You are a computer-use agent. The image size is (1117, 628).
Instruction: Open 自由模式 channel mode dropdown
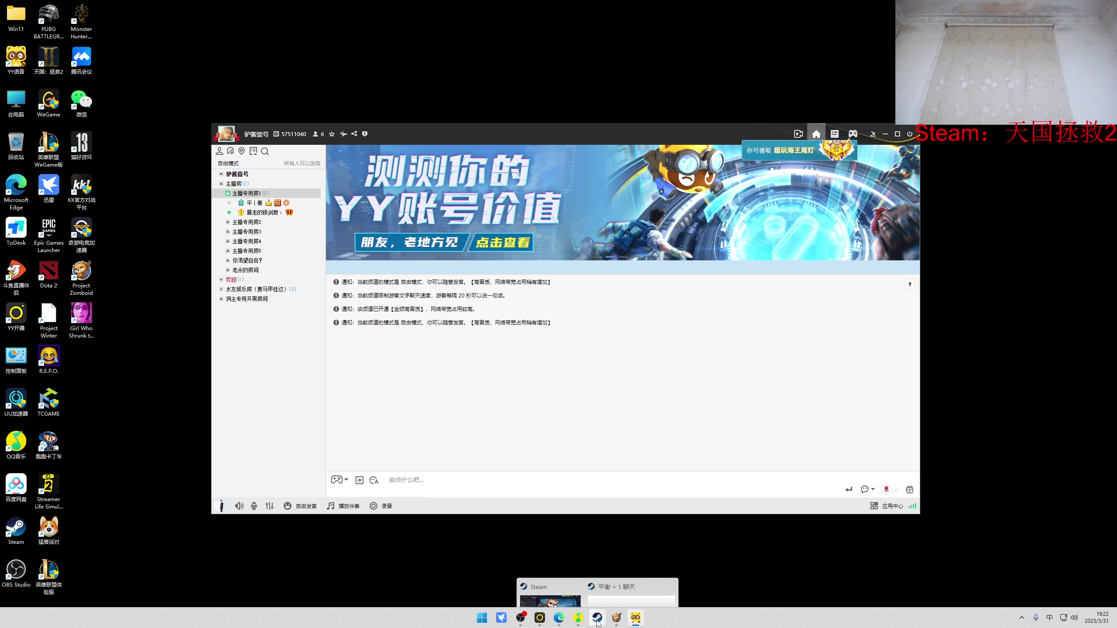tap(228, 164)
